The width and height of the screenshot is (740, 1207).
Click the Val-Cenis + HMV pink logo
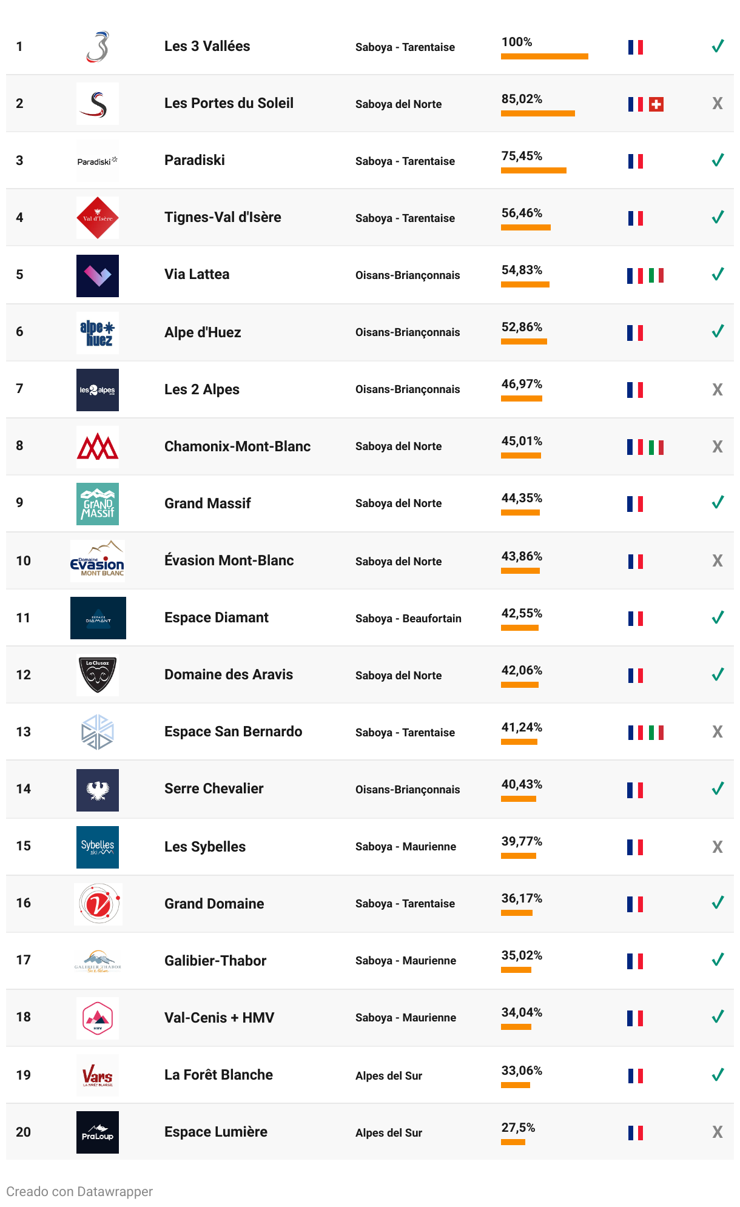(x=98, y=1018)
